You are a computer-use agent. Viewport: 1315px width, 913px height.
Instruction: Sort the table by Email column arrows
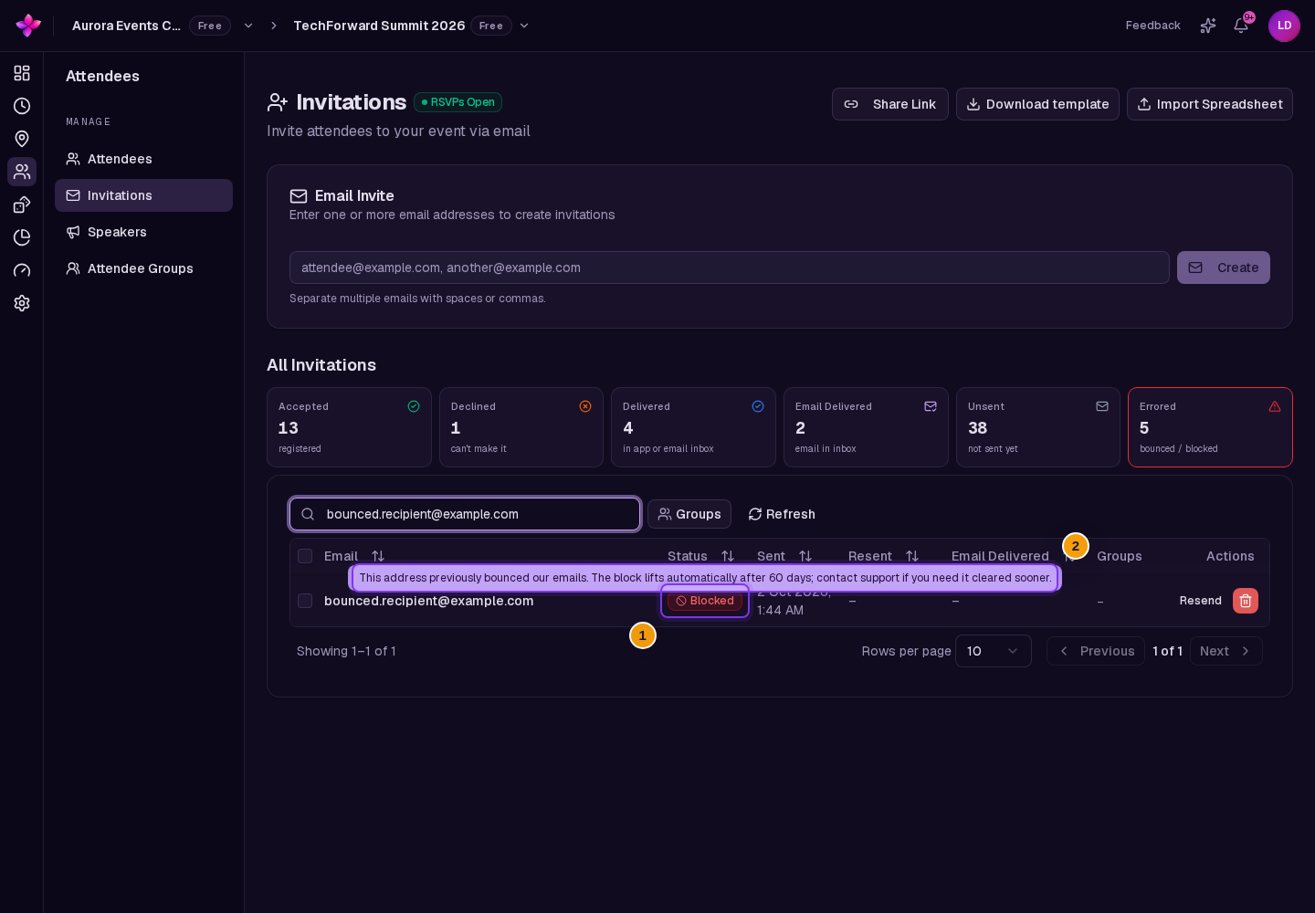pyautogui.click(x=378, y=556)
